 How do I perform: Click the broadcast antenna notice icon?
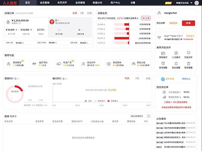[159, 38]
